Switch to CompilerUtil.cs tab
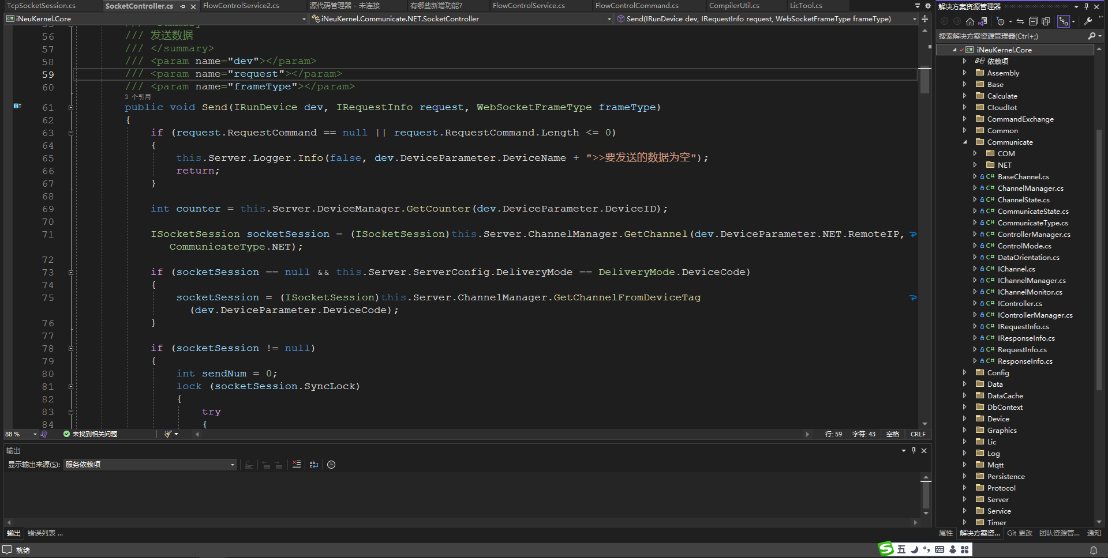 (x=734, y=6)
